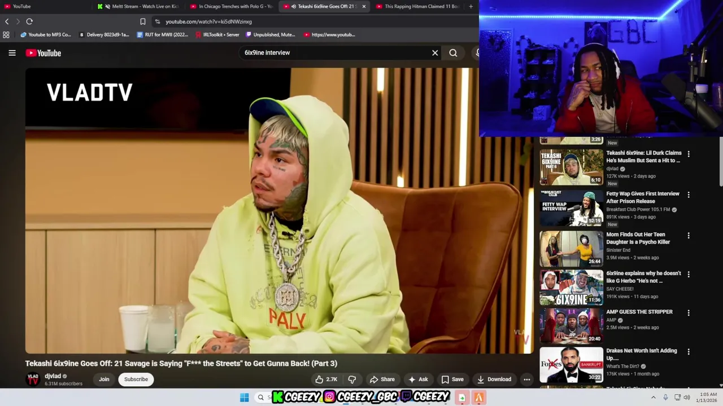The height and width of the screenshot is (406, 723).
Task: Click the Join membership button
Action: click(104, 379)
